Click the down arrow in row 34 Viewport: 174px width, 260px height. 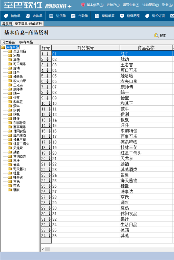[50, 235]
